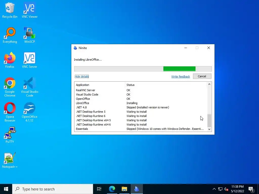Minimize the Ninite window
This screenshot has width=259, height=194.
186,48
